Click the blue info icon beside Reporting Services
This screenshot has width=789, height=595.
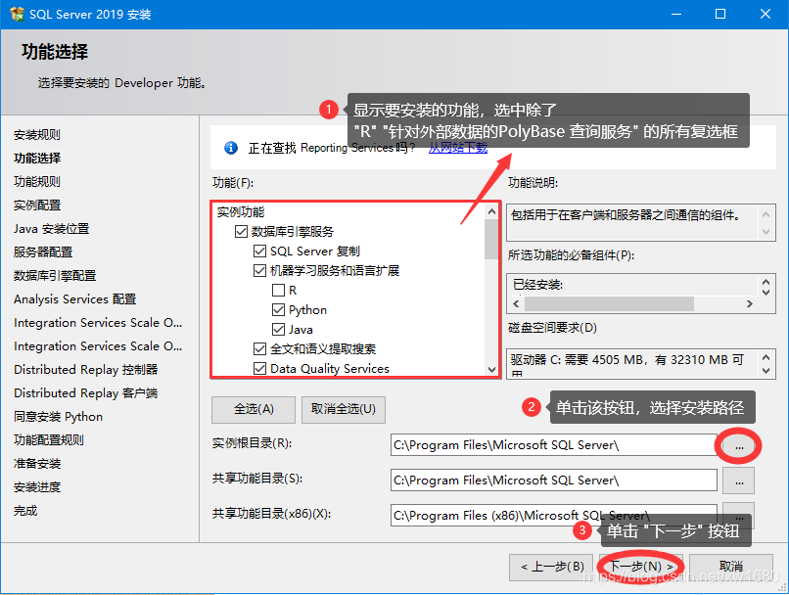click(231, 148)
